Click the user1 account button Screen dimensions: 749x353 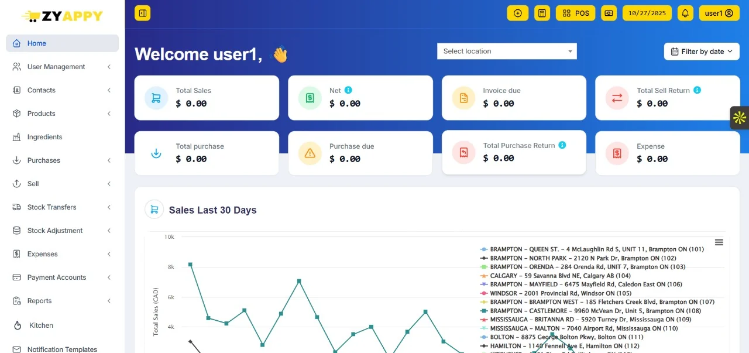[719, 12]
